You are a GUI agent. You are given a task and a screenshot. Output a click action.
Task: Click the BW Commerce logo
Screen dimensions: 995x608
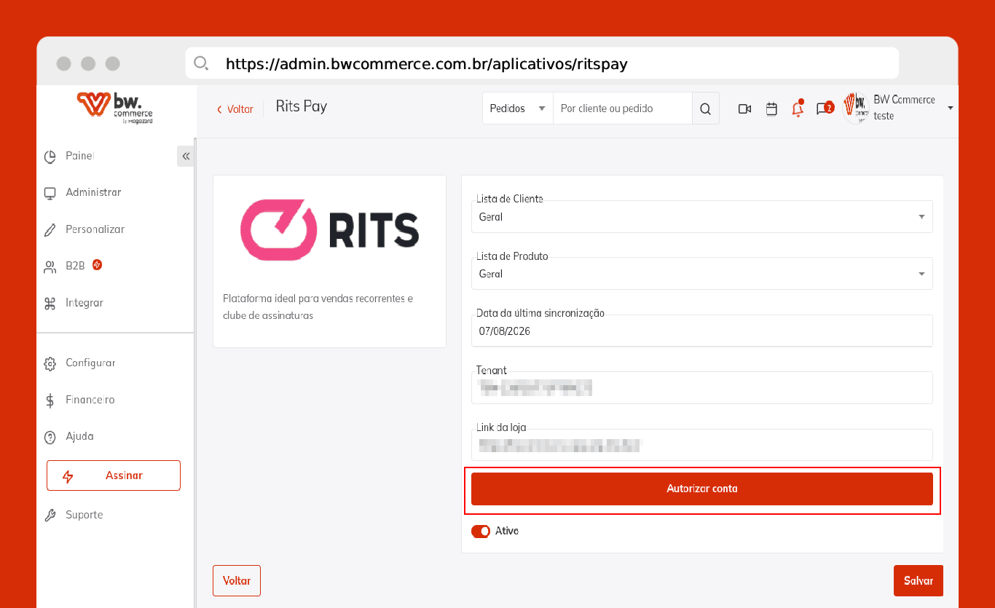pos(115,108)
